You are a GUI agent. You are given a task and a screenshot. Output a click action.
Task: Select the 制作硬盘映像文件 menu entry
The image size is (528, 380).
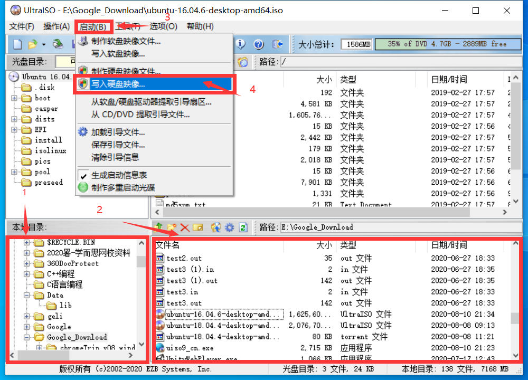point(155,70)
